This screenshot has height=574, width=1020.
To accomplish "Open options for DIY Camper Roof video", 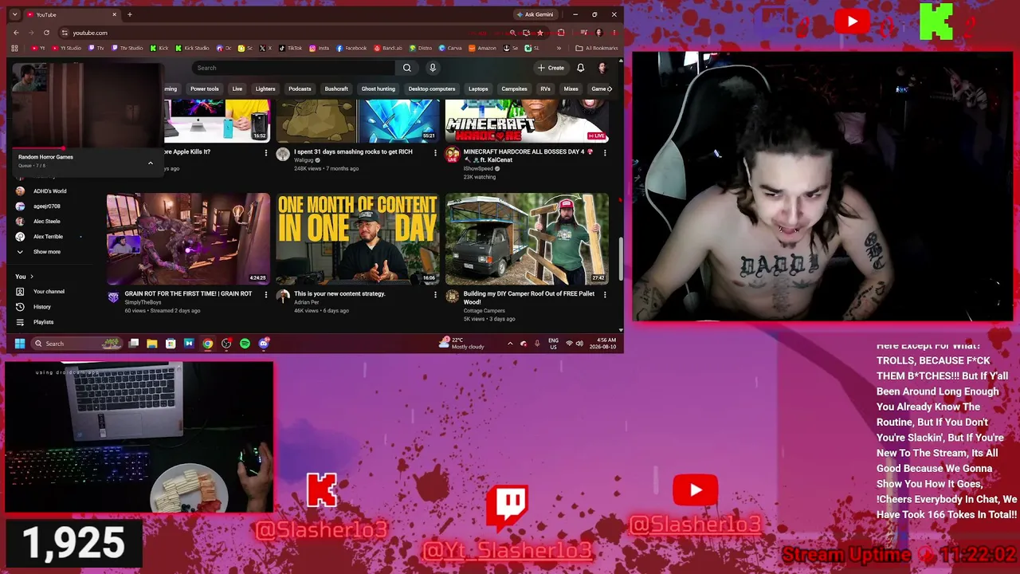I will (605, 295).
